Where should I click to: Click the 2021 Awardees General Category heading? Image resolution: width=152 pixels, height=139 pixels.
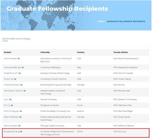[16, 39]
